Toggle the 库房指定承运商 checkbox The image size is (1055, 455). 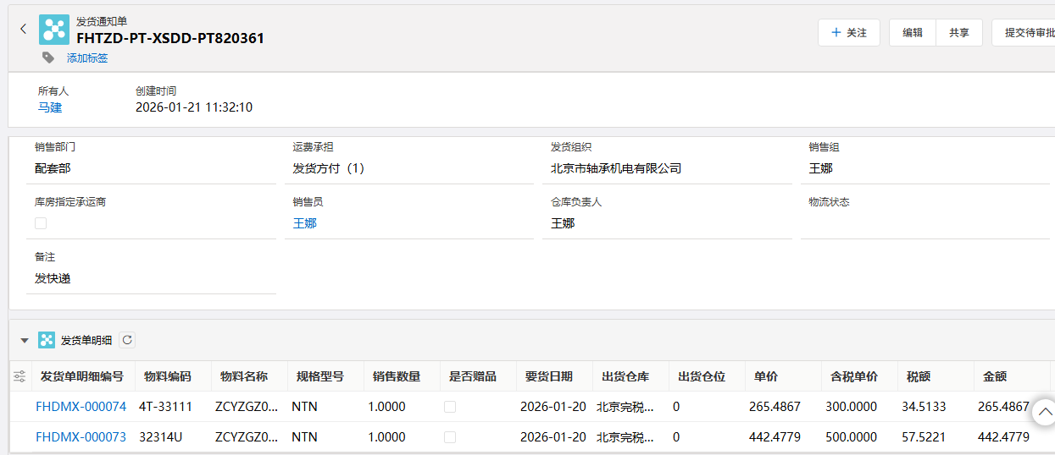coord(41,223)
